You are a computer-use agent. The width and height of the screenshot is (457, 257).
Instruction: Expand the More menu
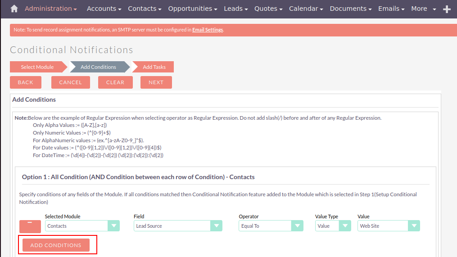point(423,9)
